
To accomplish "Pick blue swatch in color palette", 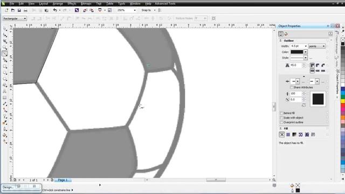I will click(343, 89).
